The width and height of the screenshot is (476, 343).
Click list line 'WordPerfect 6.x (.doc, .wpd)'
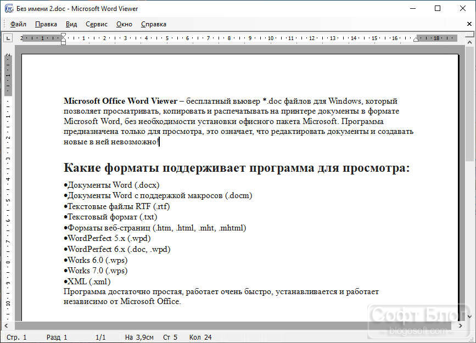(x=117, y=249)
